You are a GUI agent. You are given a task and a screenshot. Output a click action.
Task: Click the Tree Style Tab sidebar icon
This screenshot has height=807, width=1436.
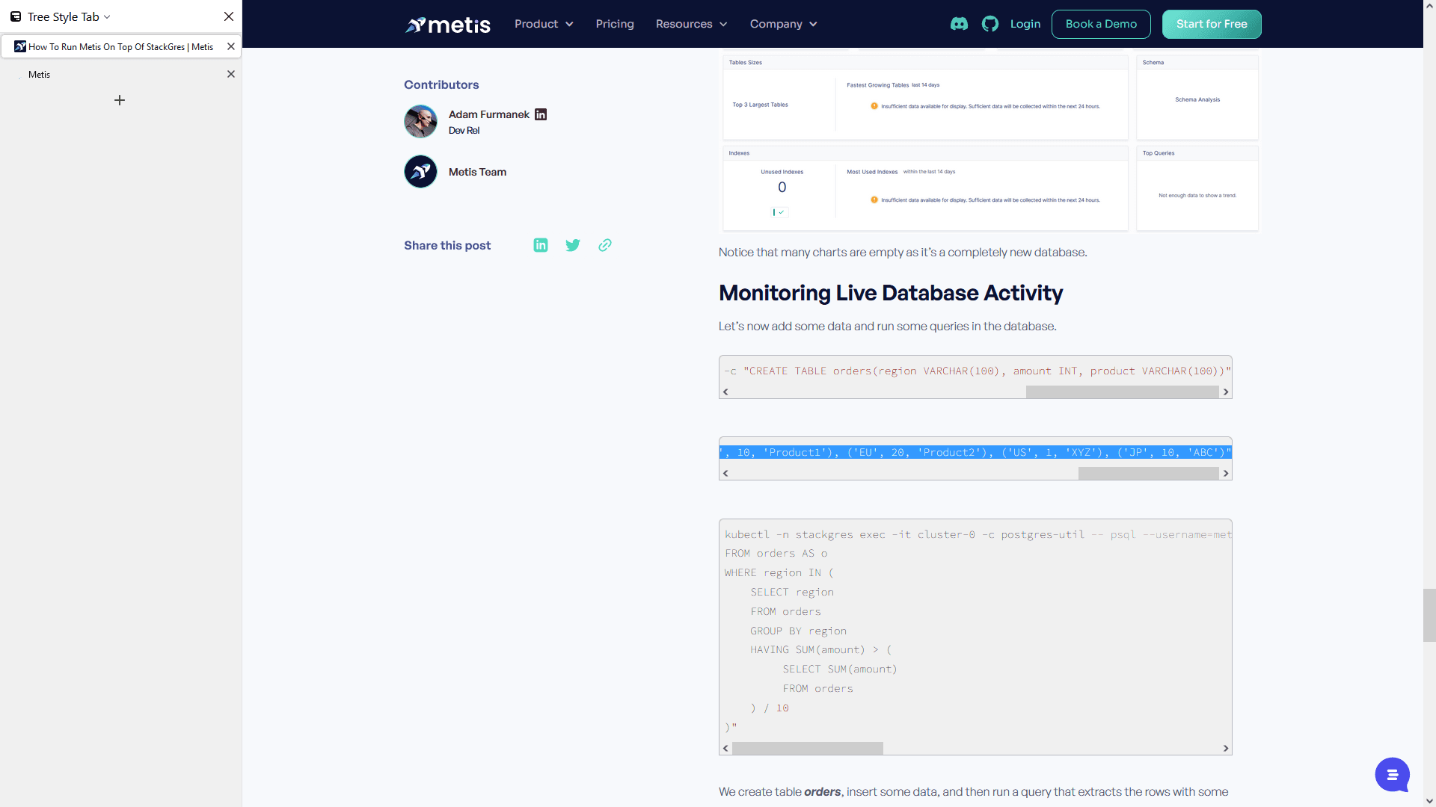click(x=16, y=16)
